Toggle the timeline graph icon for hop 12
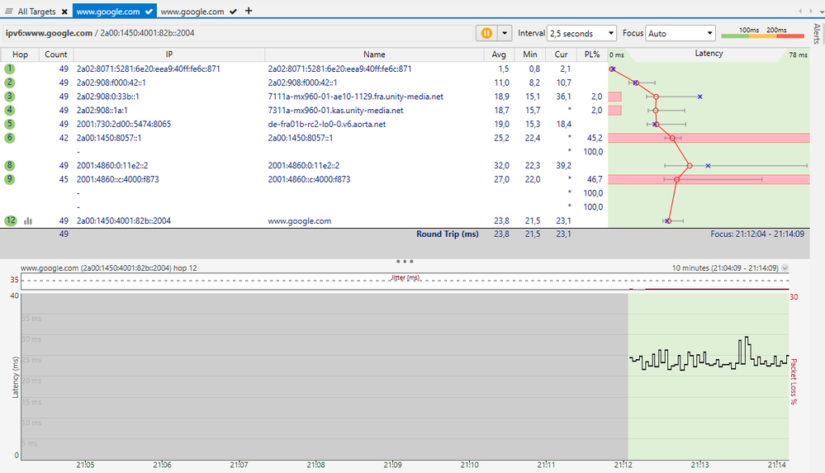 28,221
